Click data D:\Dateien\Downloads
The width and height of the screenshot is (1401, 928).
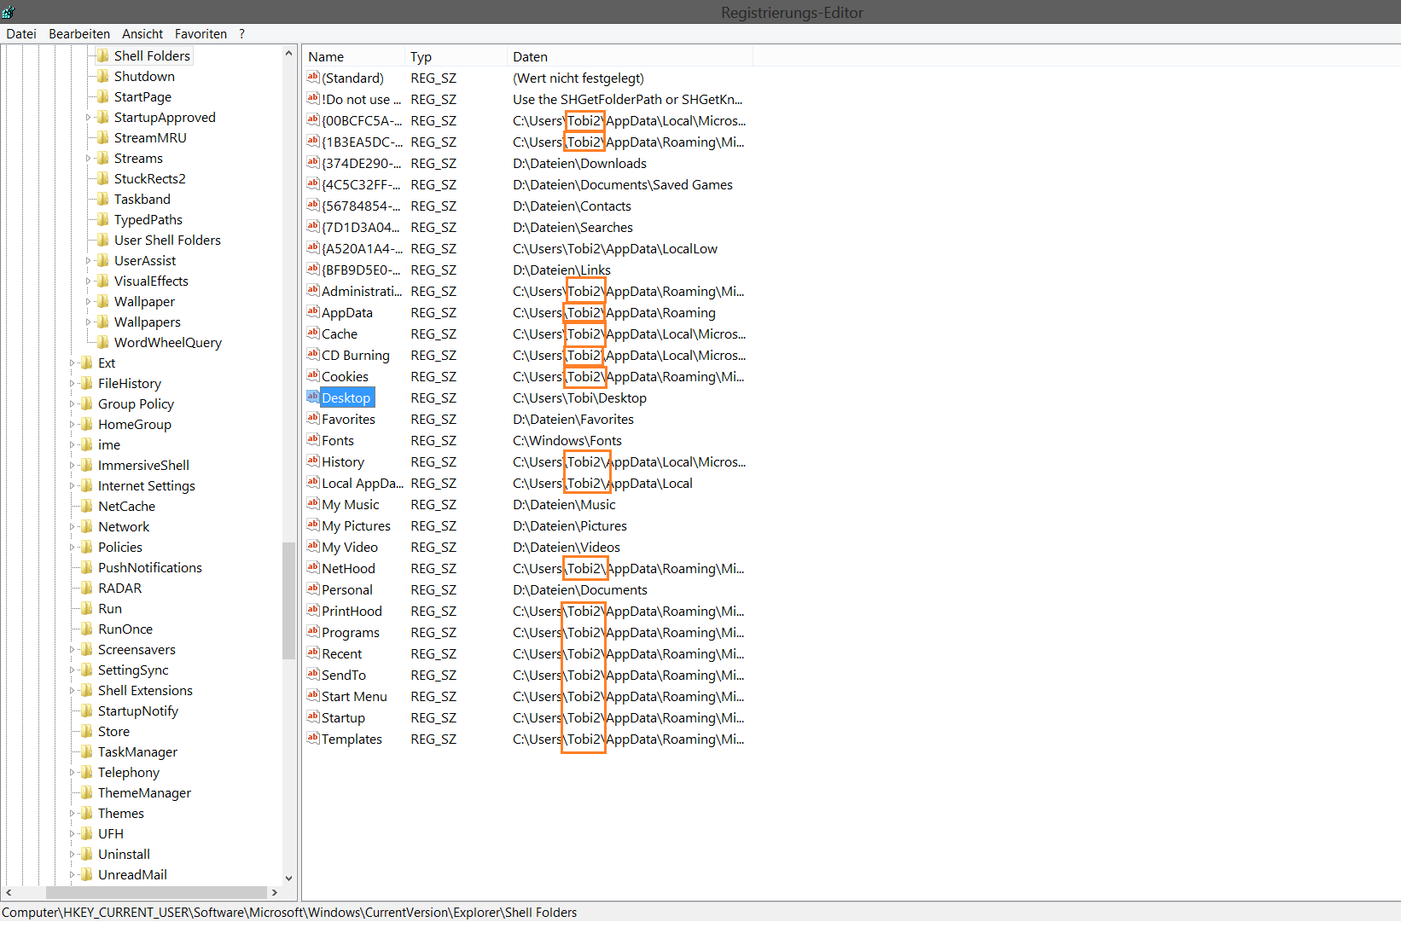[x=579, y=163]
